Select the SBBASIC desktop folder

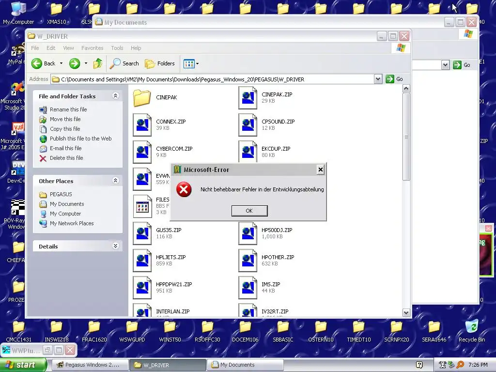point(283,331)
